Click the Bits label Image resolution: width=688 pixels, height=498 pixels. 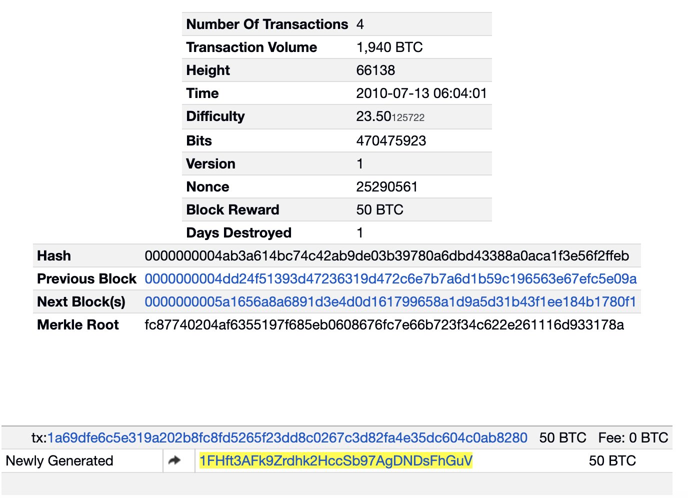click(199, 140)
